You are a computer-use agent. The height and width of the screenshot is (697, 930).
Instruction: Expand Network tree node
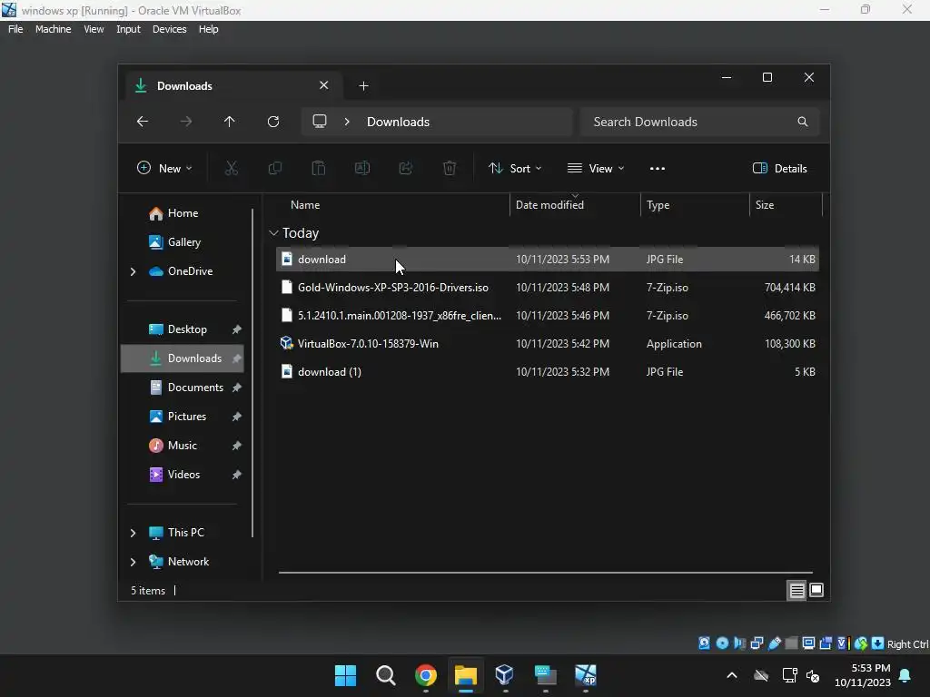pyautogui.click(x=133, y=562)
